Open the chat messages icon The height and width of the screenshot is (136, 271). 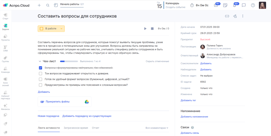coord(244,5)
